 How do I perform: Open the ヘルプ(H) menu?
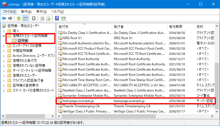pos(57,12)
